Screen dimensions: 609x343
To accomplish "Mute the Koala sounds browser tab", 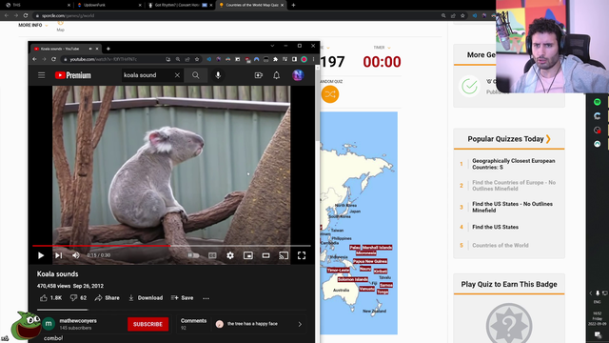I will click(90, 49).
